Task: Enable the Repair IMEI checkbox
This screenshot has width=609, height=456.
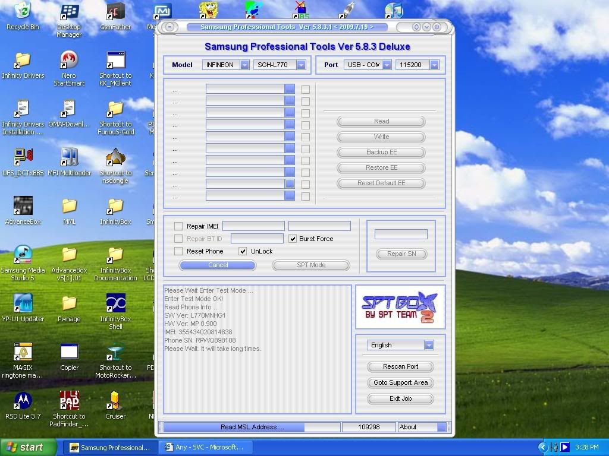Action: 178,226
